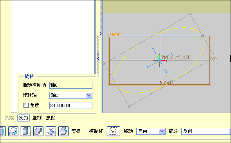This screenshot has height=143, width=231.
Task: Click the 控制杆 label
Action: point(96,131)
